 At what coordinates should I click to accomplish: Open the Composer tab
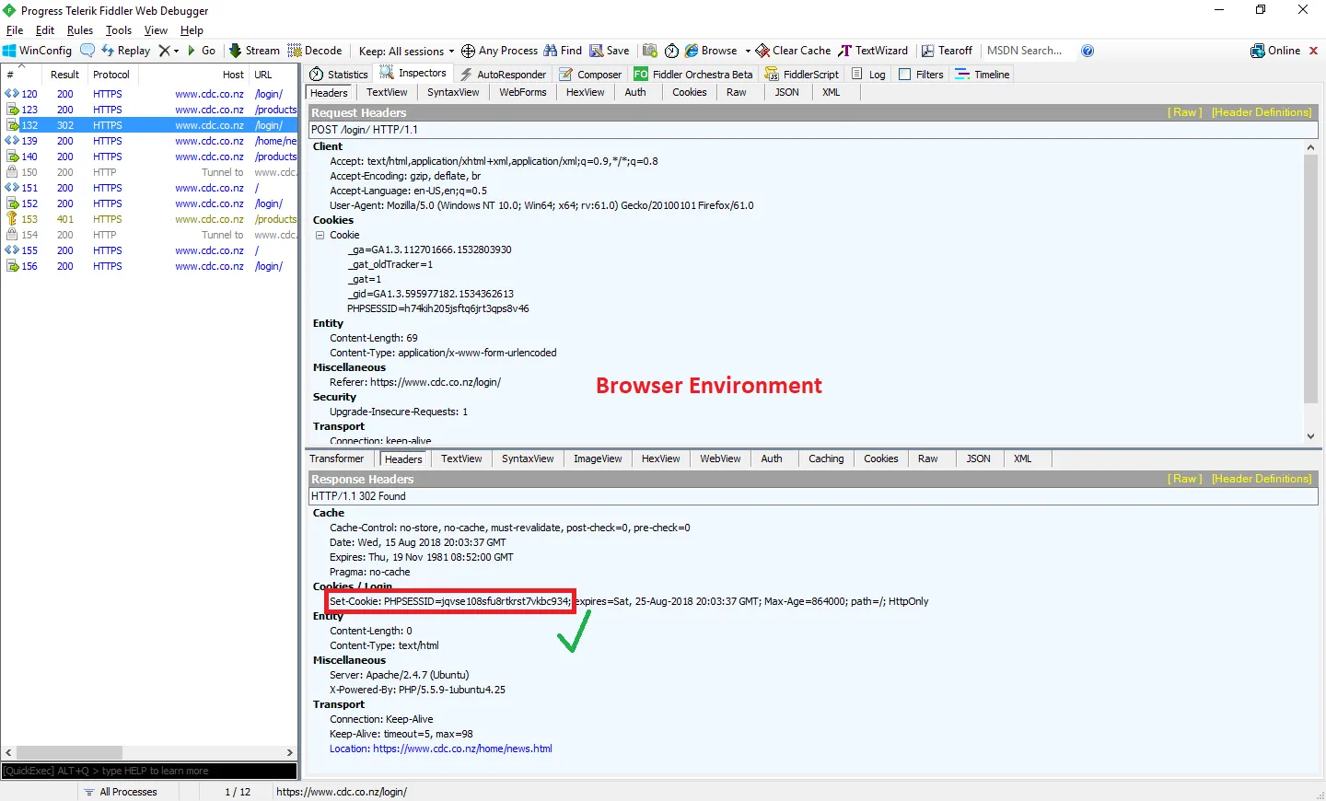click(590, 75)
